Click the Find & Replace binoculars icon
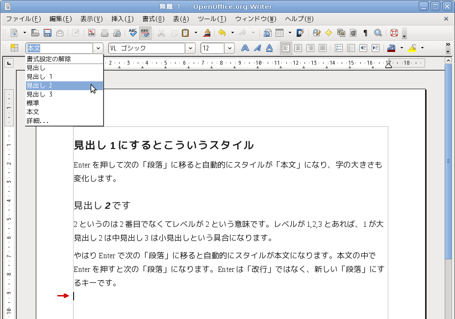This screenshot has width=455, height=319. pos(378,33)
